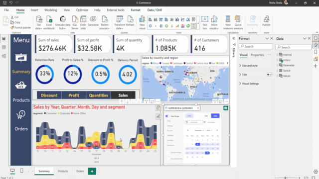Click the Orders cart icon in Menu

[21, 115]
